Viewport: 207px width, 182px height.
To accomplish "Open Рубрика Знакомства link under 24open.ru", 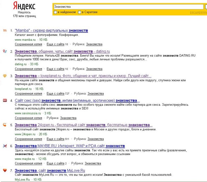I will pyautogui.click(x=96, y=139).
